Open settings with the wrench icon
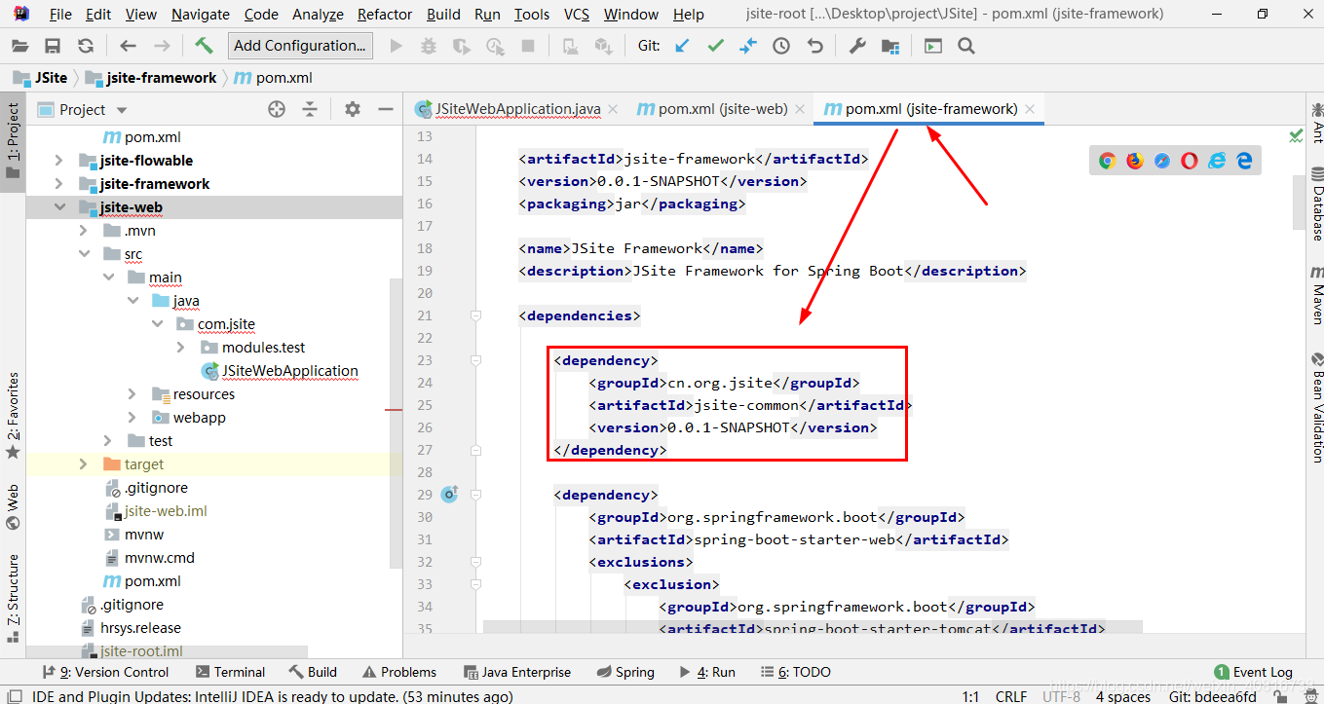The image size is (1324, 704). point(857,46)
